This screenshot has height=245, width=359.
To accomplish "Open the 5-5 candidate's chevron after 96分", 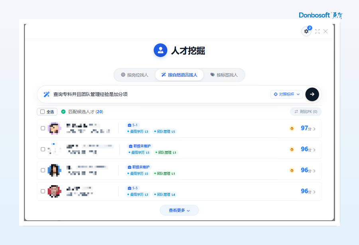I will click(314, 192).
